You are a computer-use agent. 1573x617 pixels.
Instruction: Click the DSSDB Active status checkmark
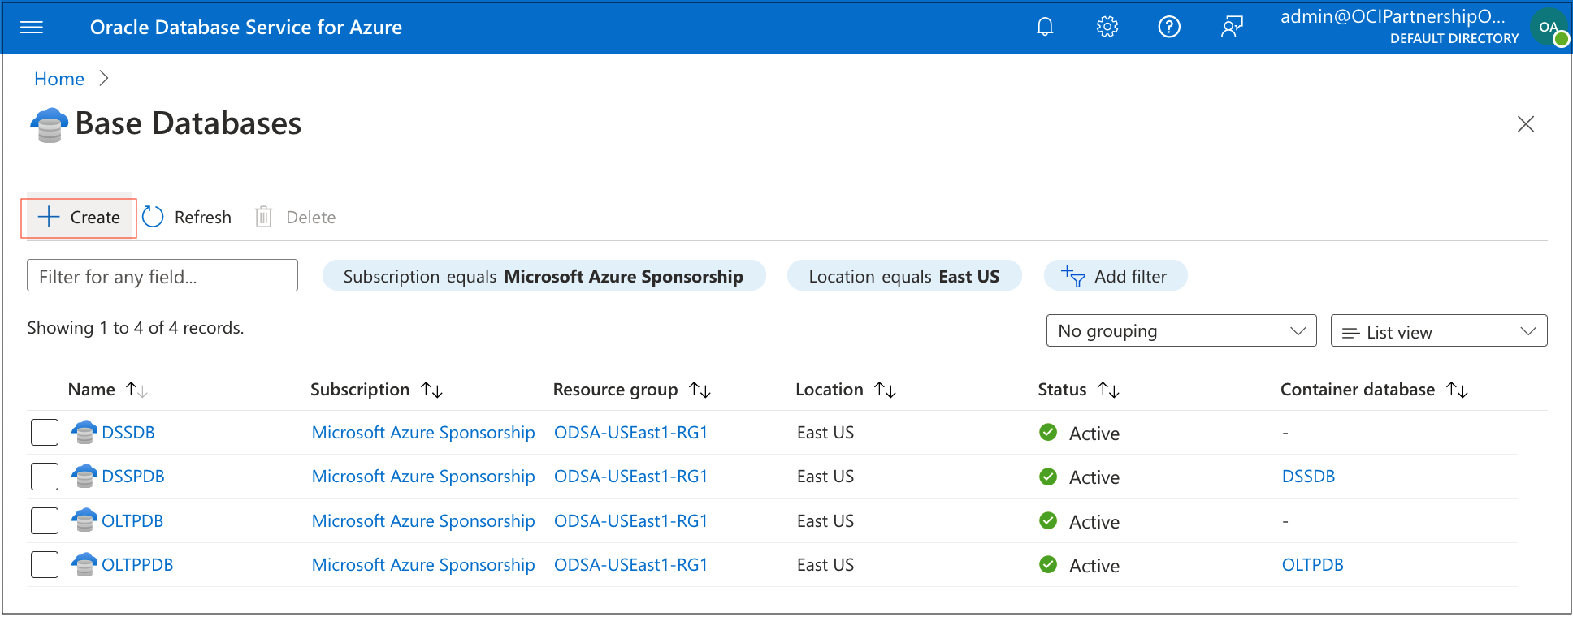(1048, 433)
